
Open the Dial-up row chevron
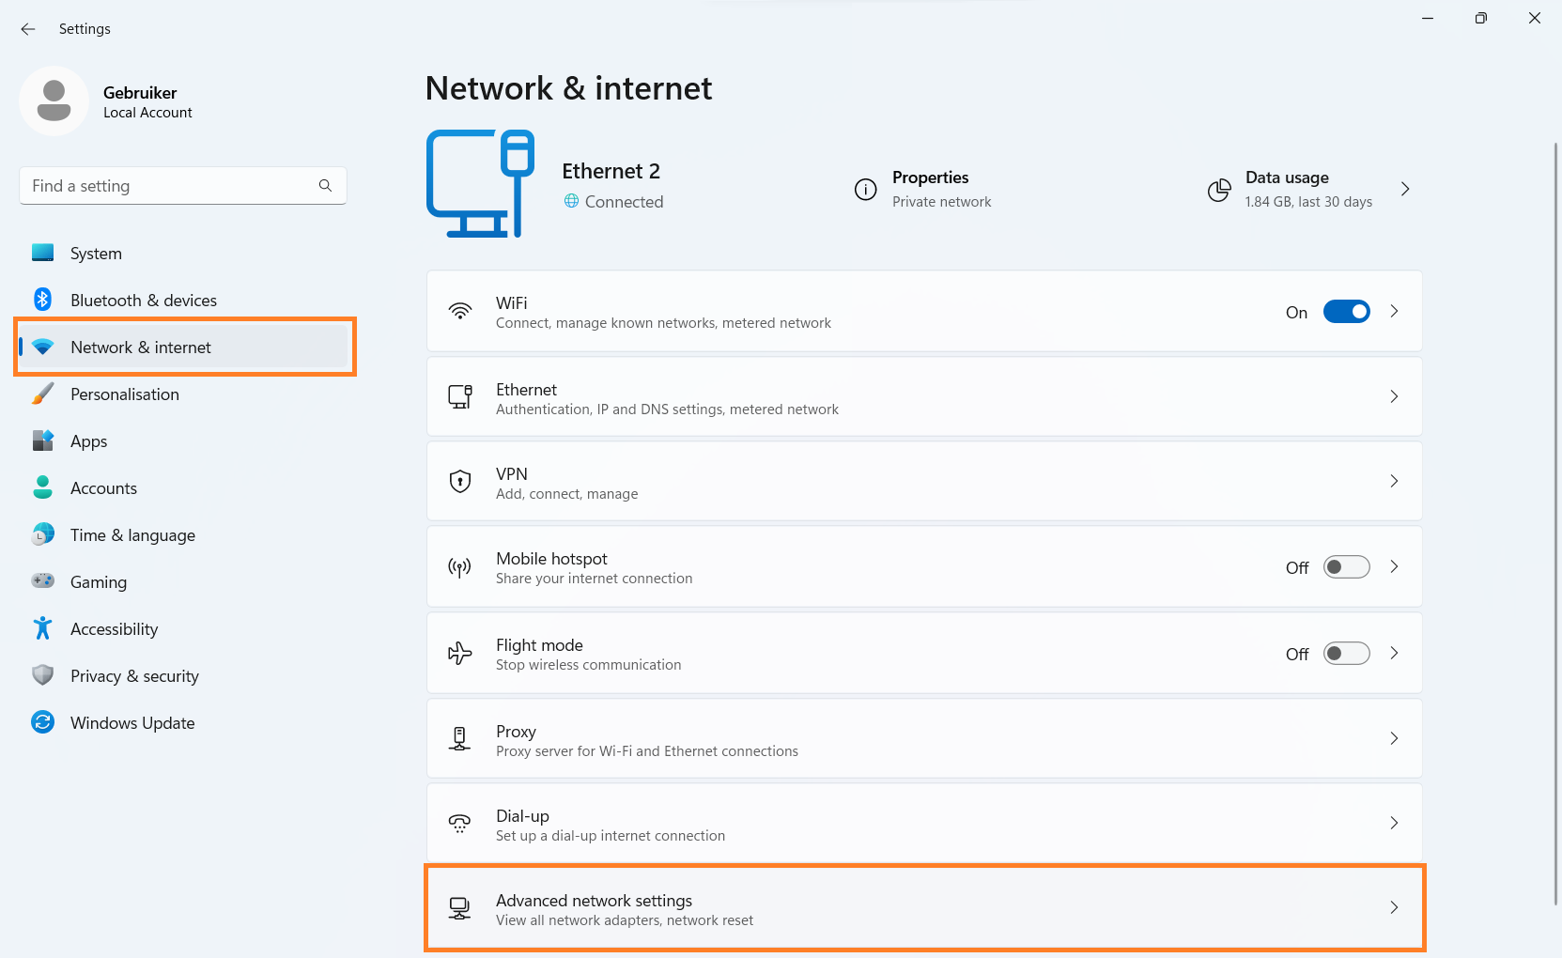click(1395, 823)
